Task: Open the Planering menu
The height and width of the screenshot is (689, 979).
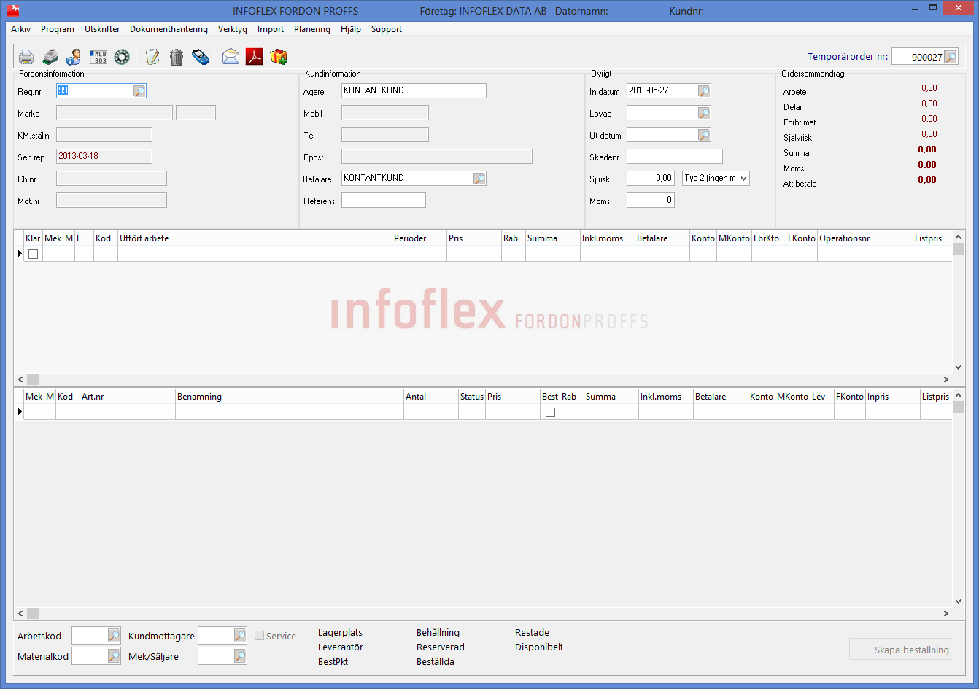Action: tap(312, 29)
